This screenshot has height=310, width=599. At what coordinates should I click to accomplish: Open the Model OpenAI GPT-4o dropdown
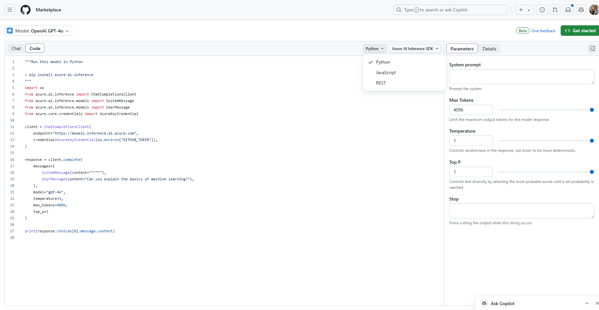point(38,31)
